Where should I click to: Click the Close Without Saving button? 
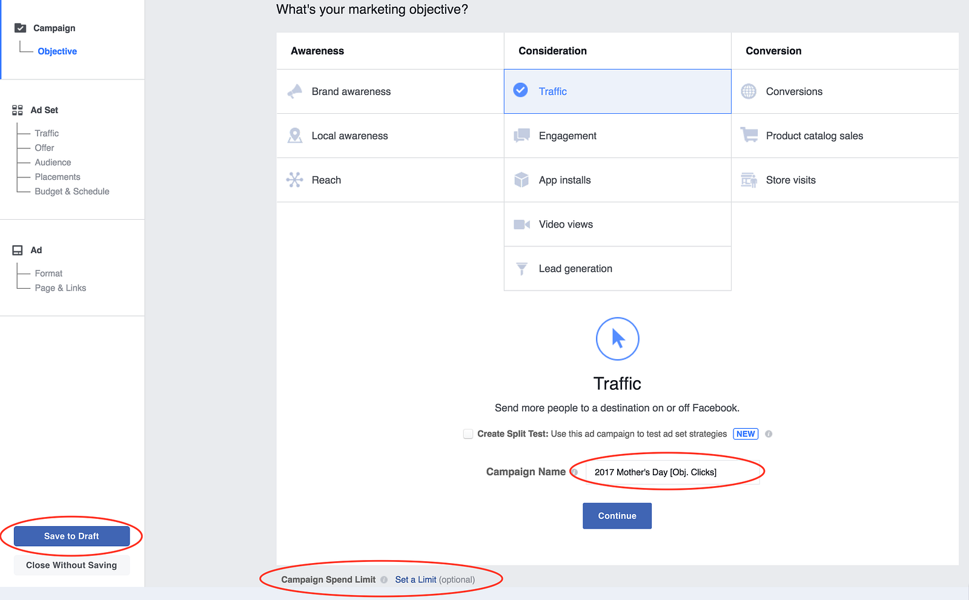[71, 565]
